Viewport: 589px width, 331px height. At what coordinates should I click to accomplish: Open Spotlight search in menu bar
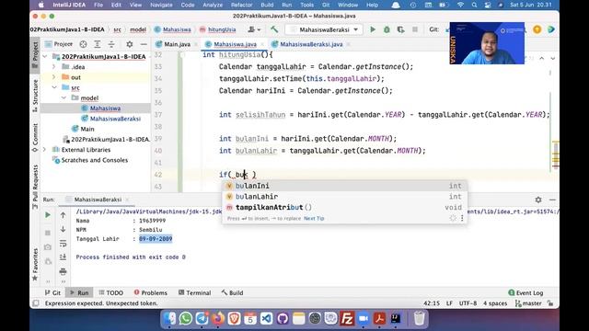pos(474,5)
